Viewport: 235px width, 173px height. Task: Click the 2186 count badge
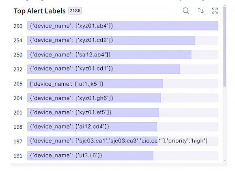click(75, 11)
